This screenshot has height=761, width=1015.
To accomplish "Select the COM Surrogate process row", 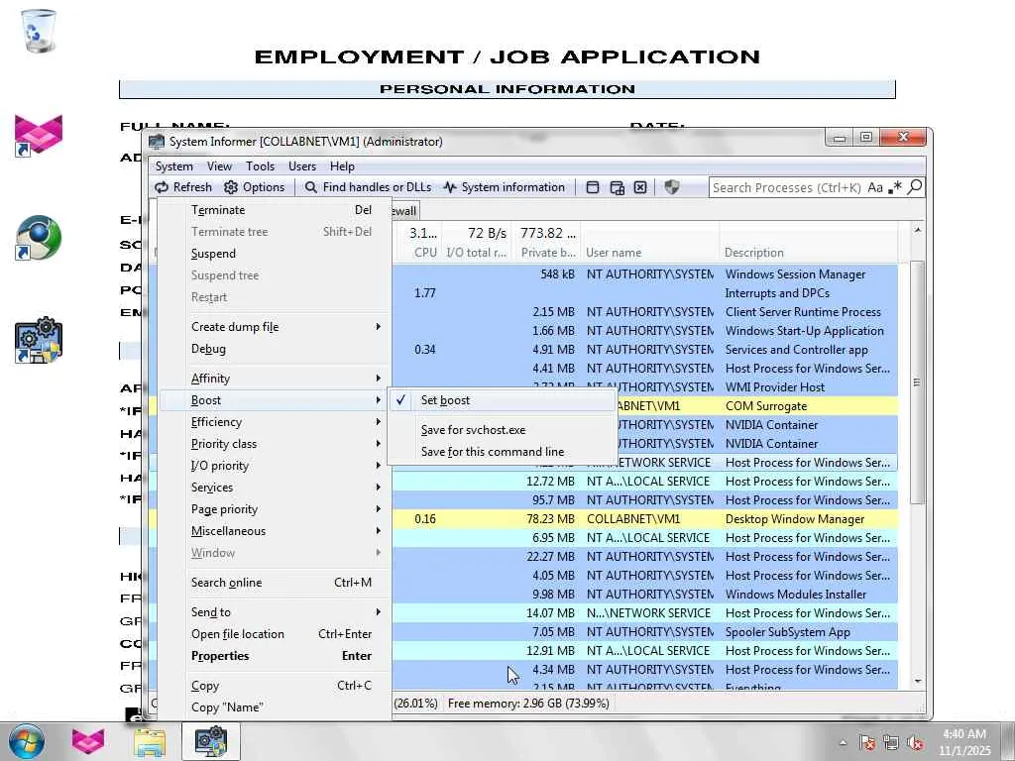I will click(756, 406).
